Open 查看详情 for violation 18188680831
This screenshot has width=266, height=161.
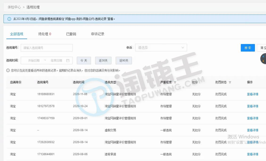pos(253,94)
